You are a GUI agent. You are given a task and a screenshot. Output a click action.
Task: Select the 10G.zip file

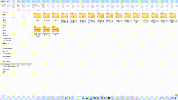37,17
